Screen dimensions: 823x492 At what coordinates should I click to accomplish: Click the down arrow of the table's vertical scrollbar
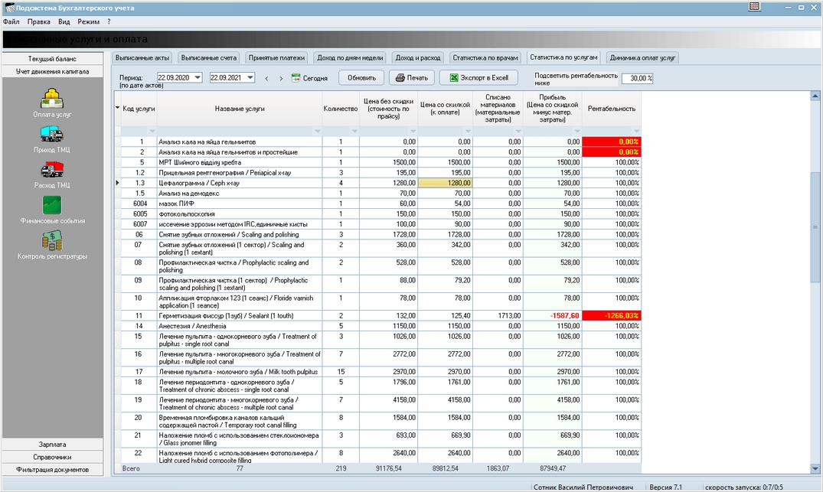(815, 468)
